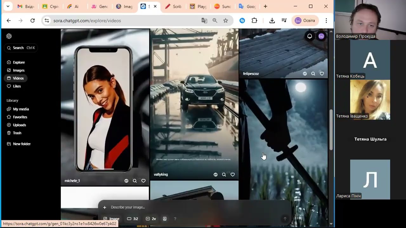Select Videos in the sidebar
Screen dimensions: 406x228
(16, 78)
